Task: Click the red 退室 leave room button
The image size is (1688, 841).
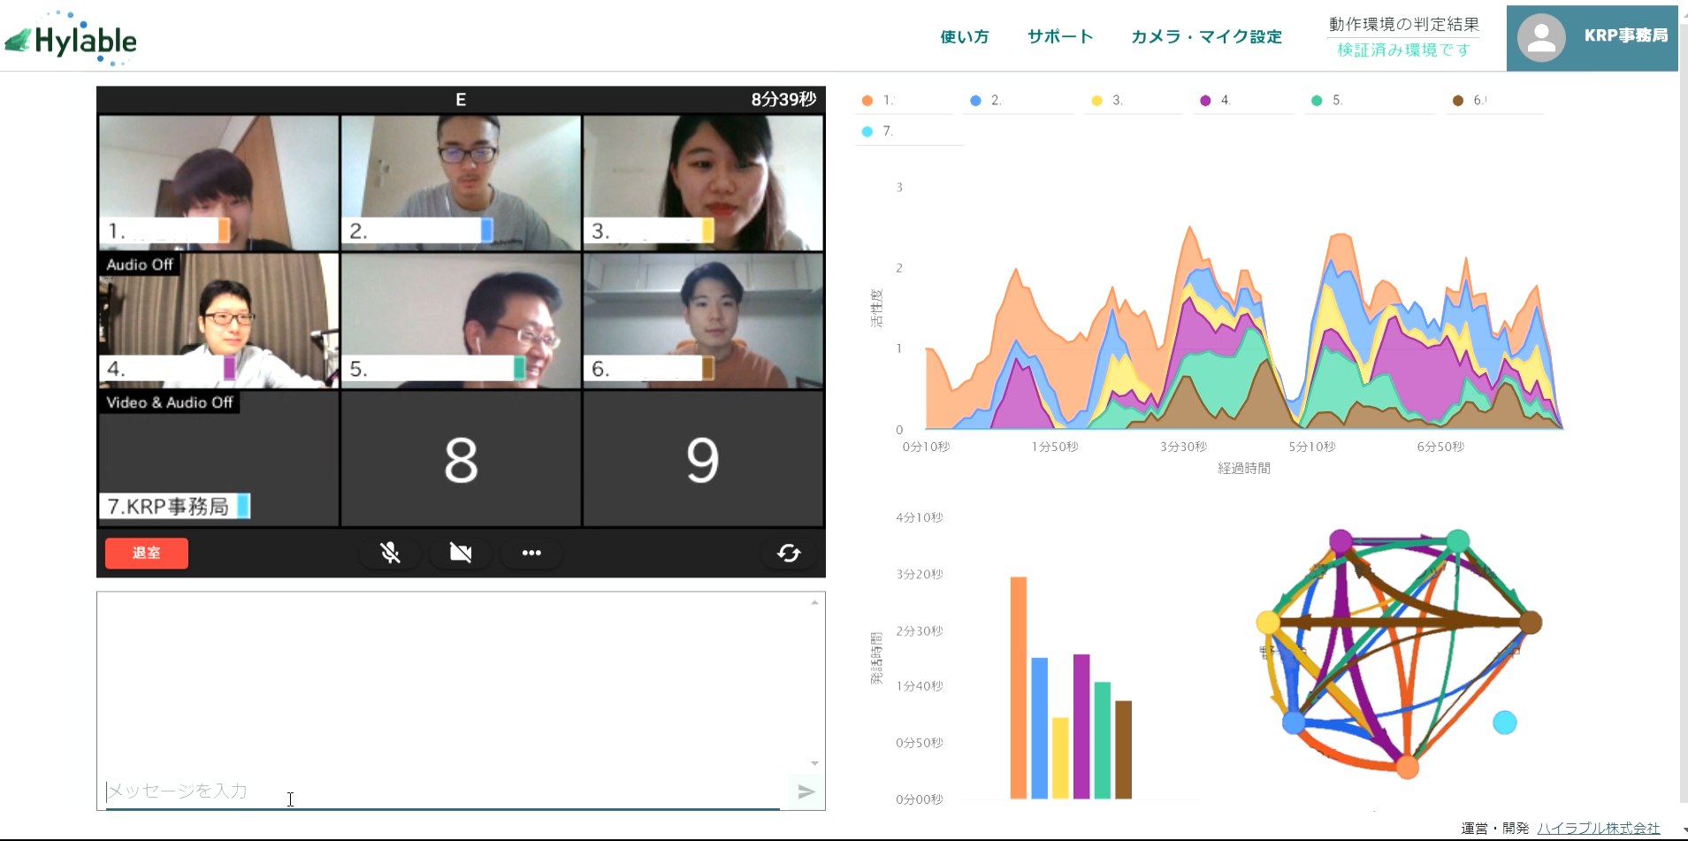Action: pos(147,553)
